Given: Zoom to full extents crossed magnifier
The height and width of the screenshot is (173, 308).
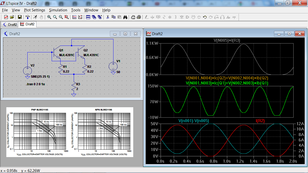Looking at the screenshot, I should point(66,17).
